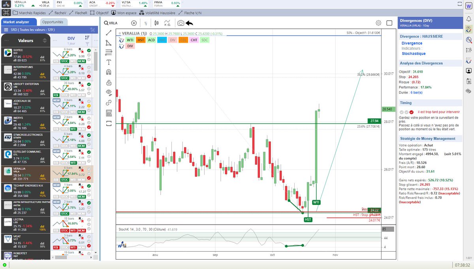Open the indicators chart icon
The image size is (474, 269).
pyautogui.click(x=167, y=23)
